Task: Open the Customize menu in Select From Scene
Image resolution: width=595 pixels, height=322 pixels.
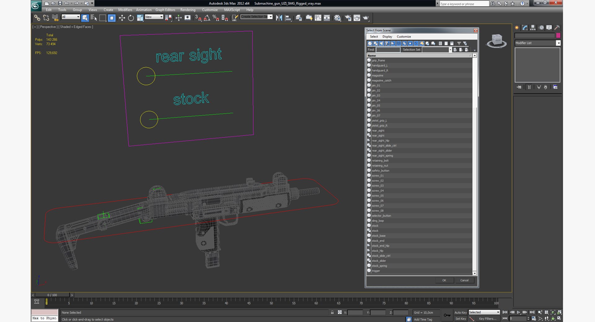Action: (404, 37)
